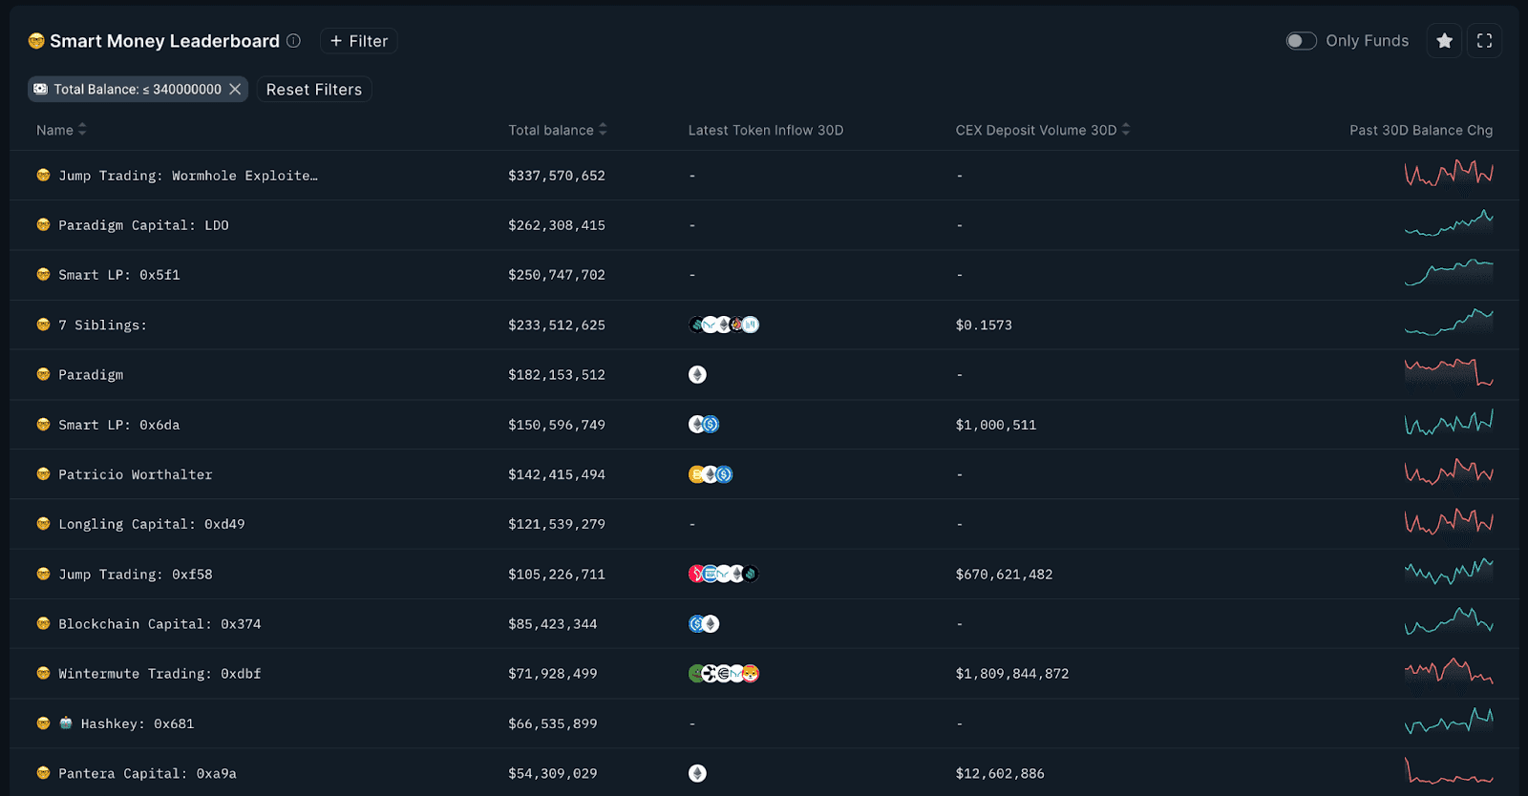The image size is (1528, 796).
Task: Click the balance sparkline for Paradigm Capital: LDO
Action: pyautogui.click(x=1449, y=223)
